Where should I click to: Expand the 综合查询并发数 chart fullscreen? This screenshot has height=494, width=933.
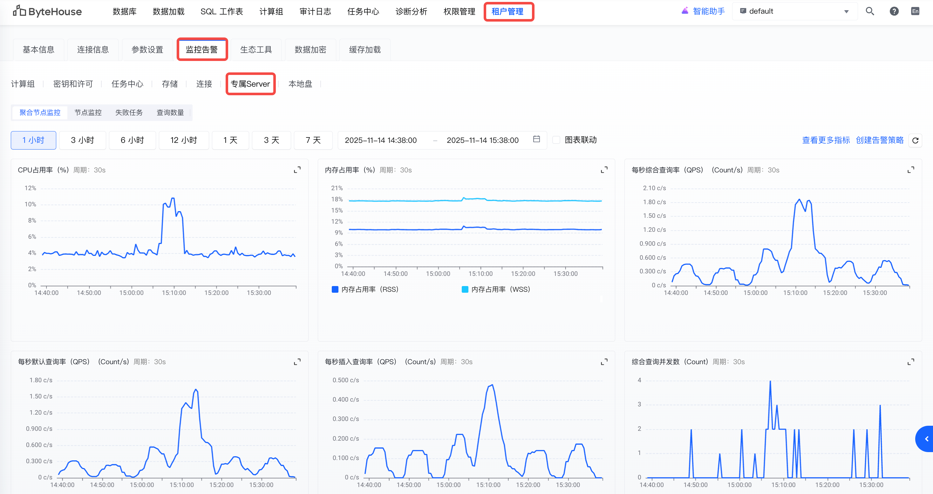tap(910, 362)
